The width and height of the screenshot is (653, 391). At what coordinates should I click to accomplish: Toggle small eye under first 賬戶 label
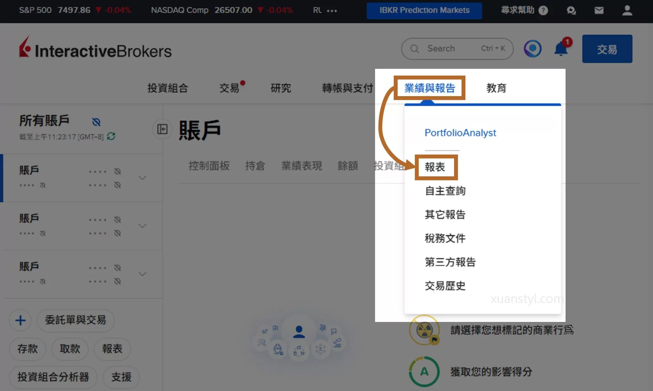click(x=43, y=185)
